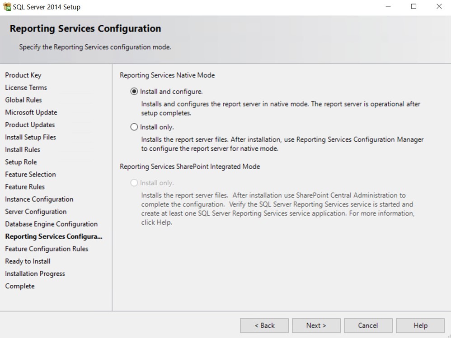The width and height of the screenshot is (451, 338).
Task: Cancel the SQL Server setup
Action: pos(368,325)
